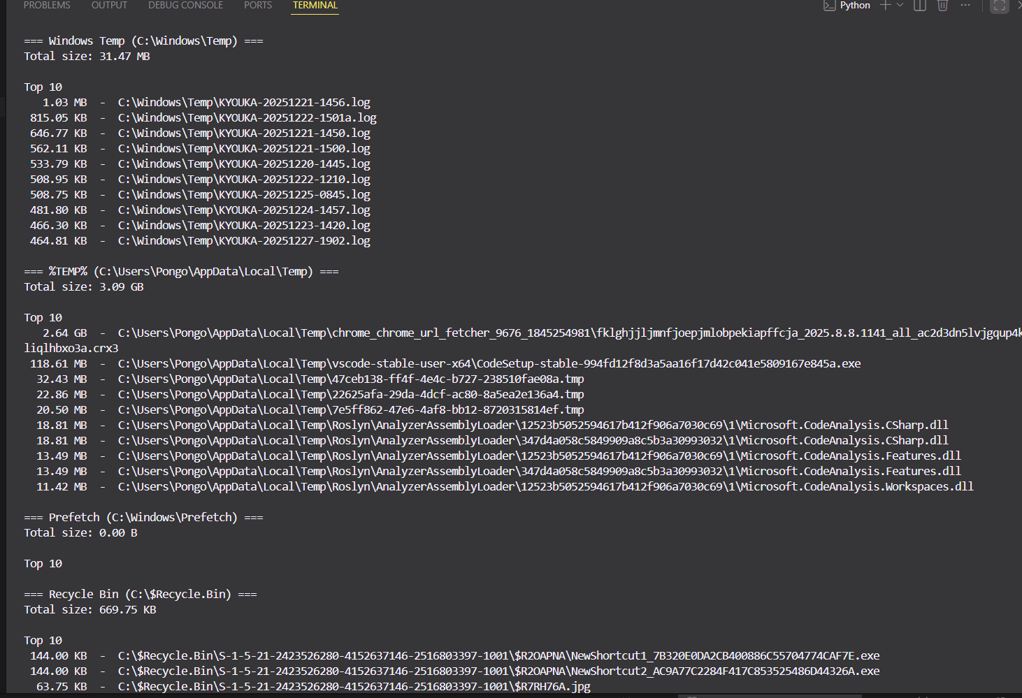Kill terminal using the trash icon
The image size is (1022, 698).
[x=942, y=6]
